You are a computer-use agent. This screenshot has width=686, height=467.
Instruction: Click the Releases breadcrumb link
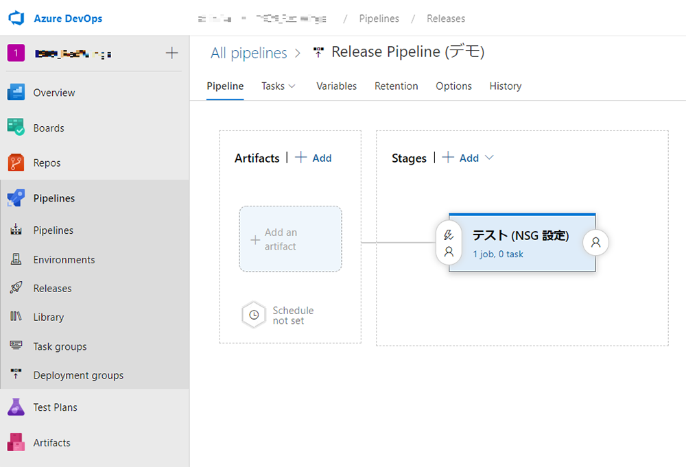click(x=447, y=19)
